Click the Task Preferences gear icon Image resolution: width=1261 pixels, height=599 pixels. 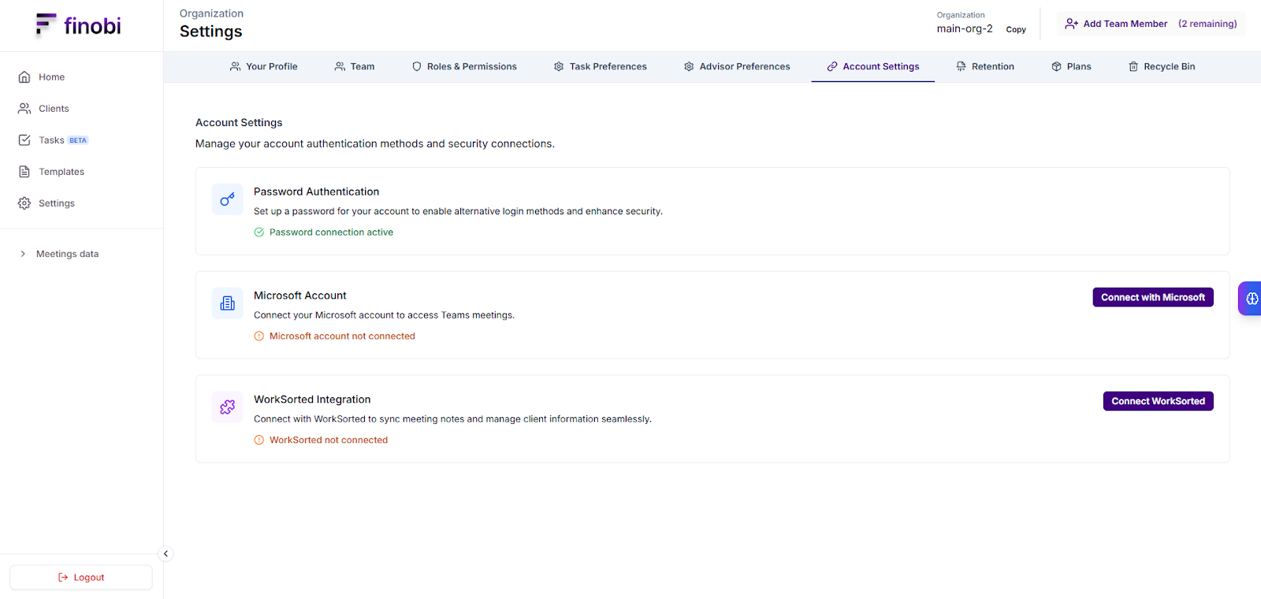(x=559, y=67)
